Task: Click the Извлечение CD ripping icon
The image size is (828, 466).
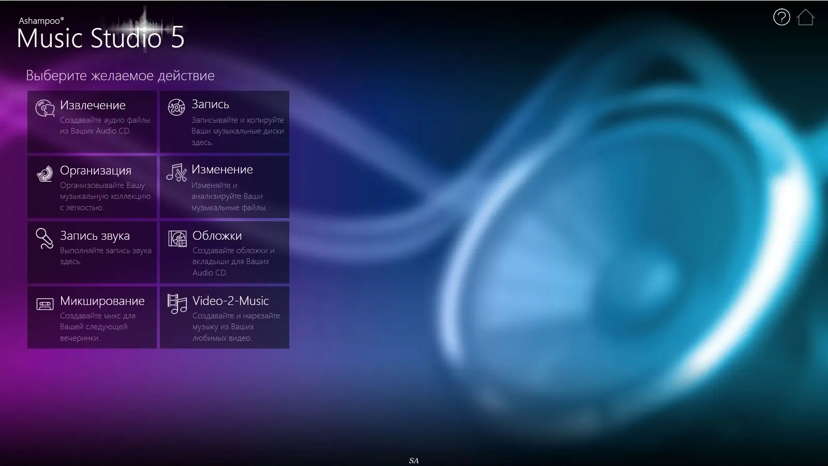Action: click(45, 108)
